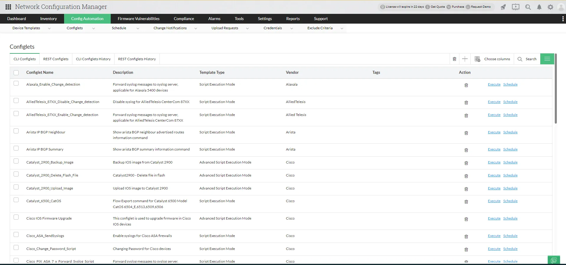Open the Compliance menu

coord(184,19)
